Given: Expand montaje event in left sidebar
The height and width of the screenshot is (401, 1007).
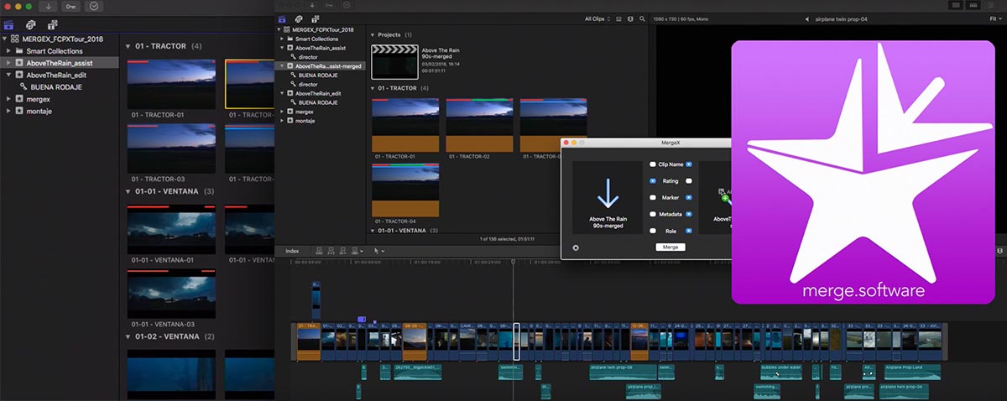Looking at the screenshot, I should click(8, 111).
